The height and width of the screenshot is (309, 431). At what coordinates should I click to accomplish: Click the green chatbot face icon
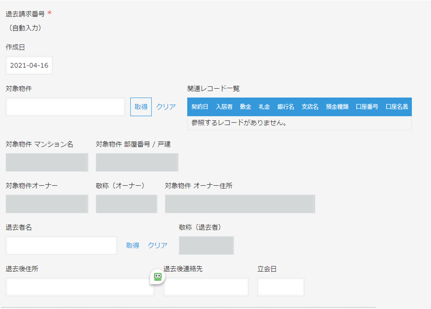pyautogui.click(x=157, y=276)
